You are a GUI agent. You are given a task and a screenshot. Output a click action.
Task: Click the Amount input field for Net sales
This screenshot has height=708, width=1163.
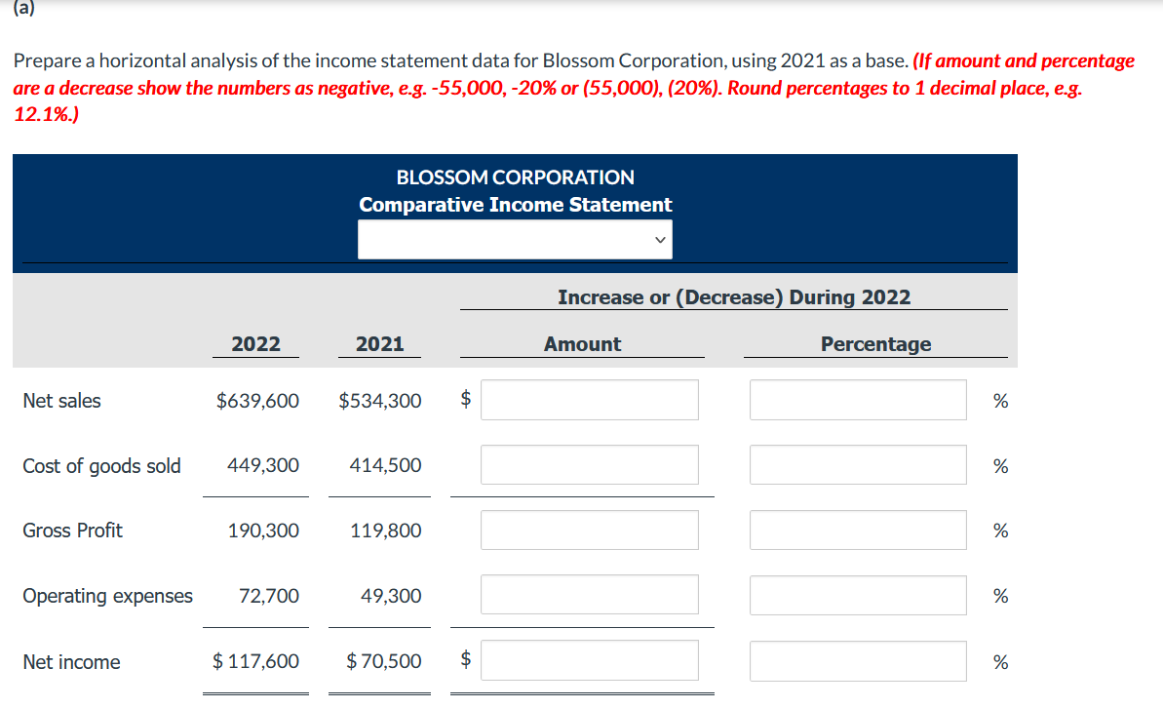pos(589,400)
